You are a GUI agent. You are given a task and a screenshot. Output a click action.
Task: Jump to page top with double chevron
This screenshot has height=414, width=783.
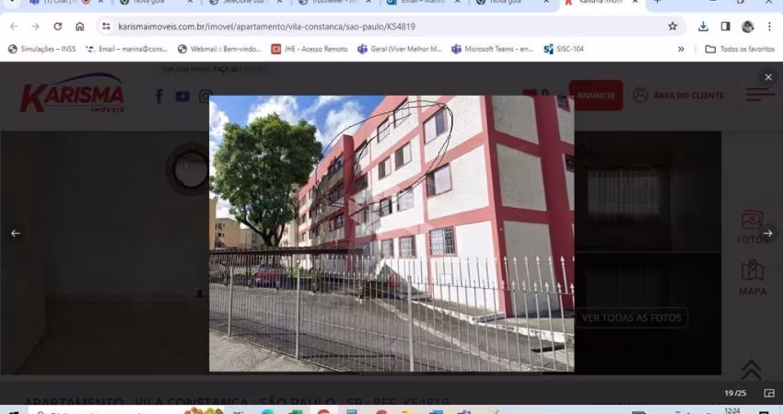click(751, 370)
